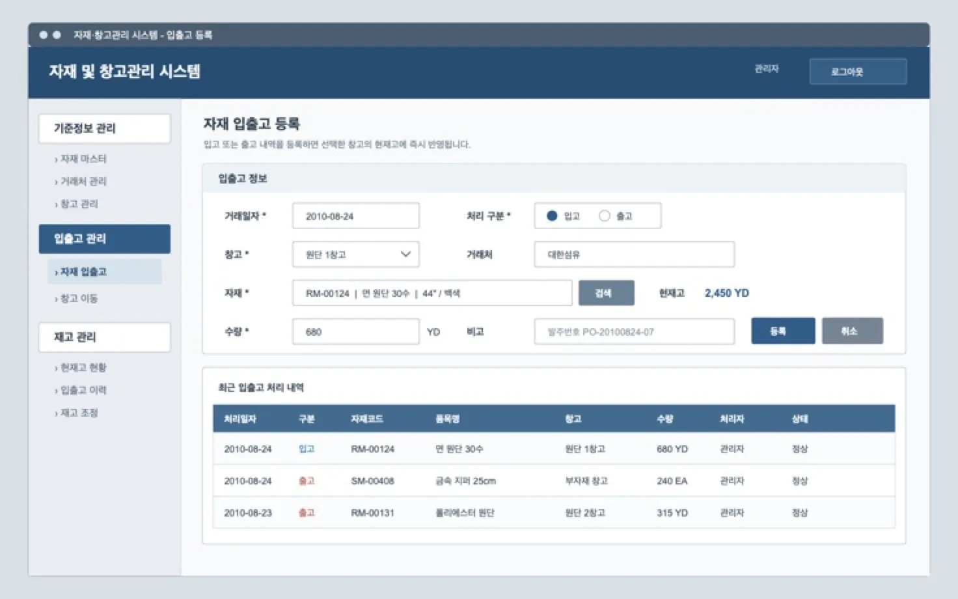
Task: Select the 입출고 관리 menu section
Action: click(x=105, y=239)
